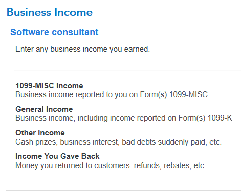Click 'Money you returned to customers' description

tap(111, 165)
